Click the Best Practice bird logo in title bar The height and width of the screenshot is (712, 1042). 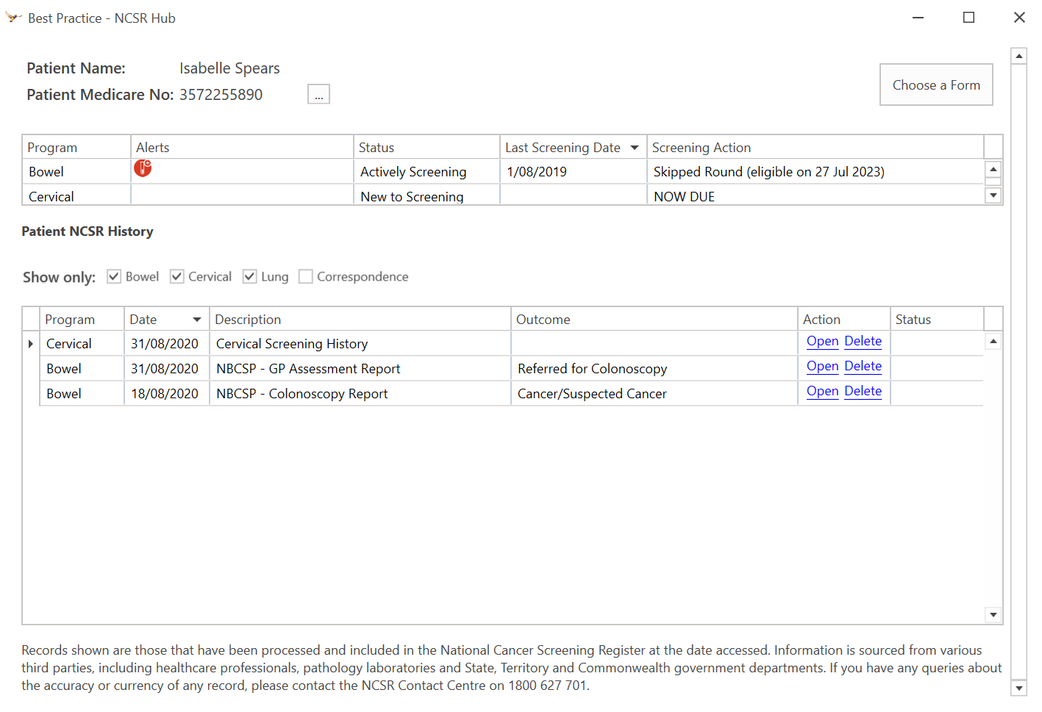point(13,16)
